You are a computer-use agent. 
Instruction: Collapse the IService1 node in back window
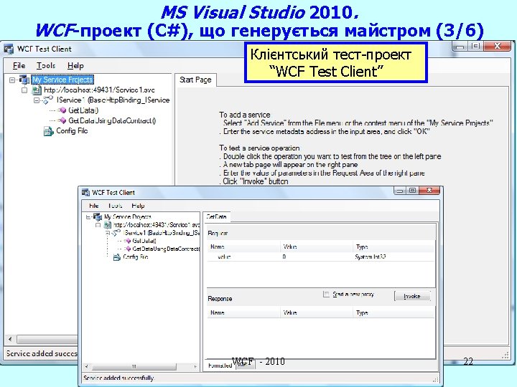pos(37,100)
